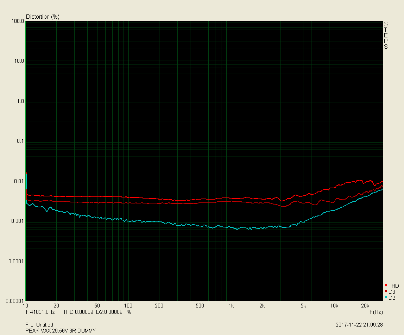Viewport: 404px width, 335px height.
Task: Click the f (Hz) axis label
Action: 376,312
